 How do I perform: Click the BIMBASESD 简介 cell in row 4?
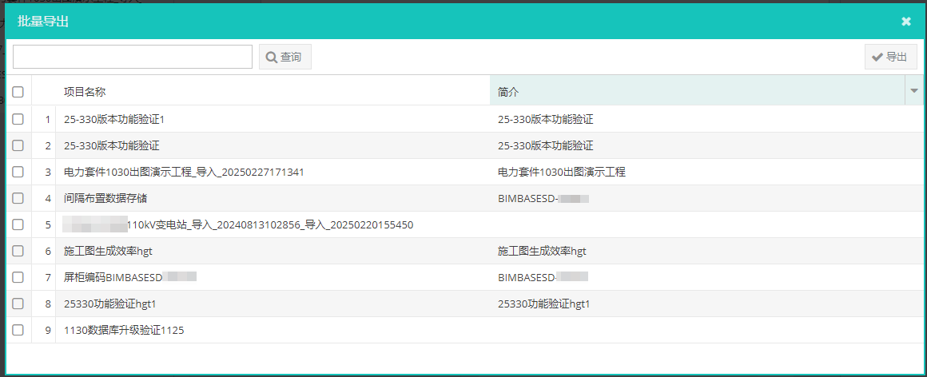point(543,199)
